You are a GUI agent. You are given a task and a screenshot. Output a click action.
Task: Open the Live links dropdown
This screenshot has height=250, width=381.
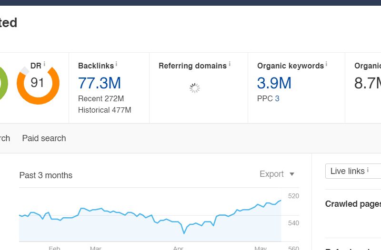pos(352,171)
